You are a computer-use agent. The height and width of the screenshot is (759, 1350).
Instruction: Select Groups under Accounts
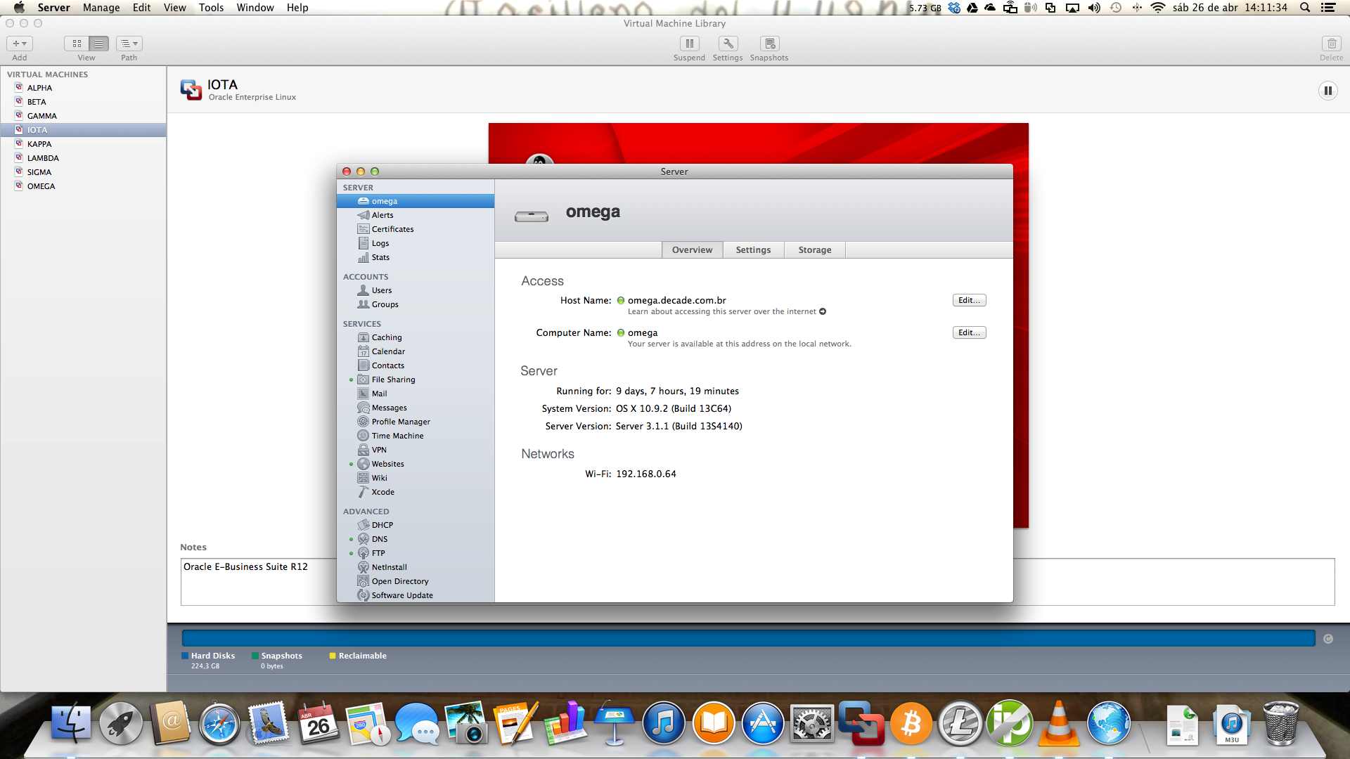(x=415, y=304)
